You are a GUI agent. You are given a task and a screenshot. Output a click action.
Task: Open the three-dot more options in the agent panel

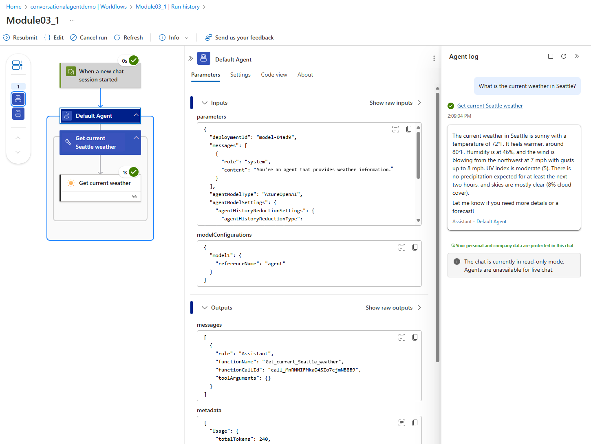(x=434, y=58)
